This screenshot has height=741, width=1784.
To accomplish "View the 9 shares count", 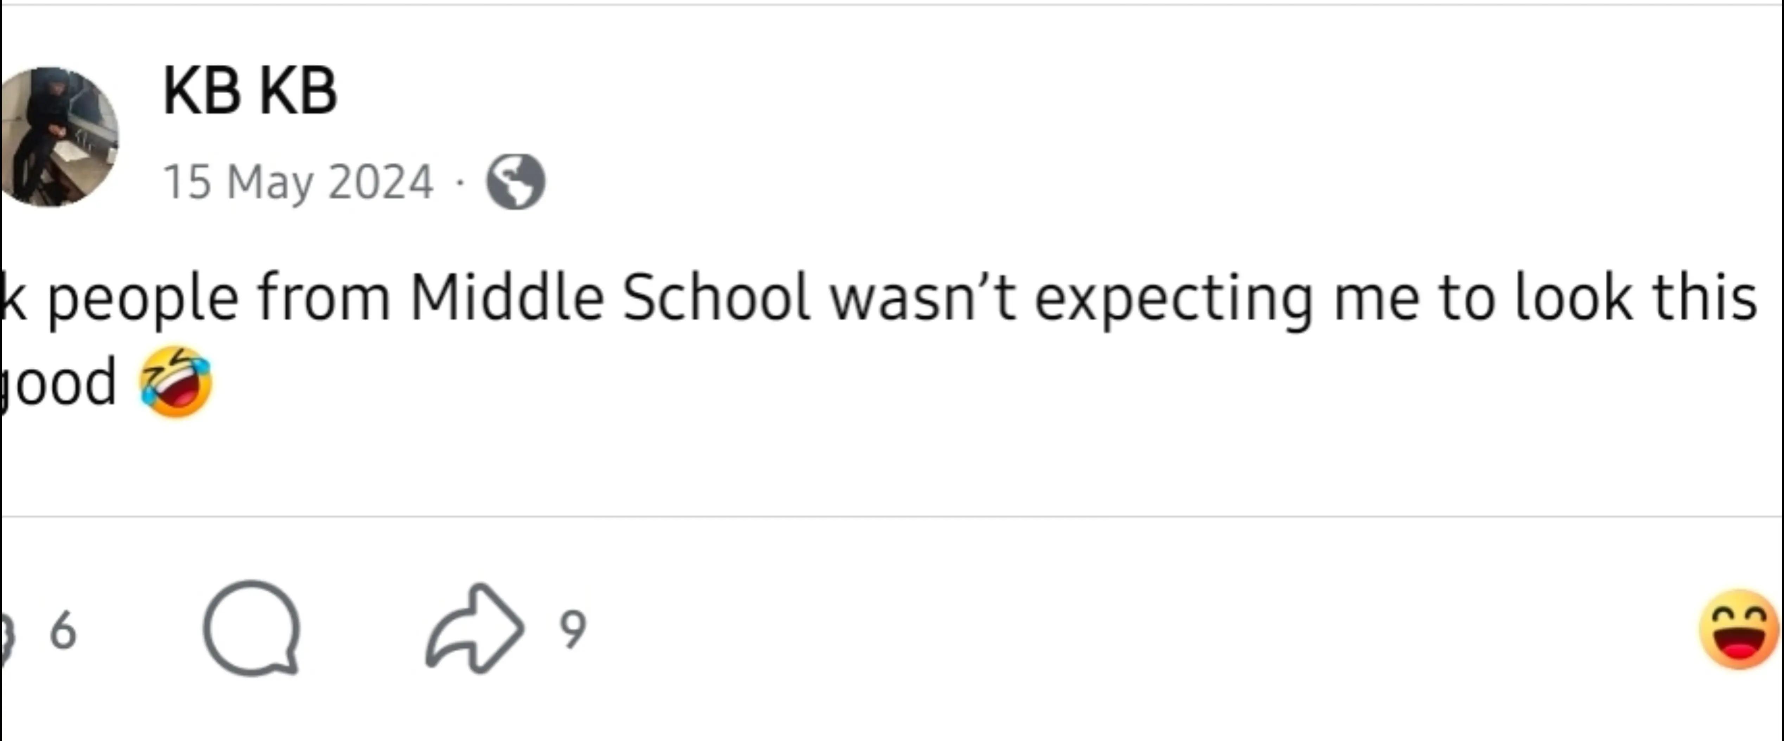I will (573, 630).
